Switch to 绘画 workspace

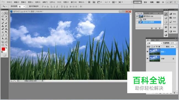pos(152,2)
